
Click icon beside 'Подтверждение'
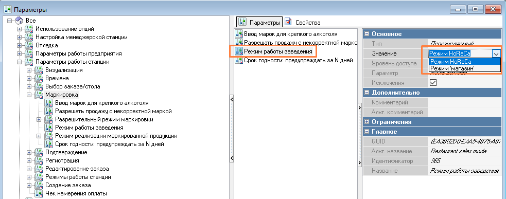pos(39,152)
